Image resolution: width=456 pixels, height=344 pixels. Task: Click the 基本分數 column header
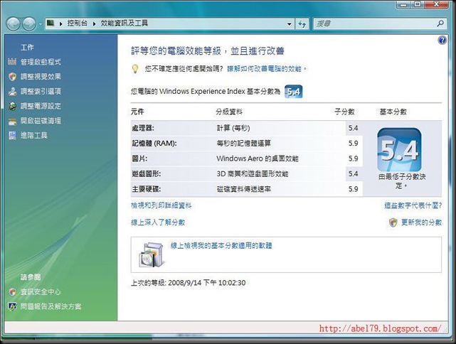click(393, 112)
